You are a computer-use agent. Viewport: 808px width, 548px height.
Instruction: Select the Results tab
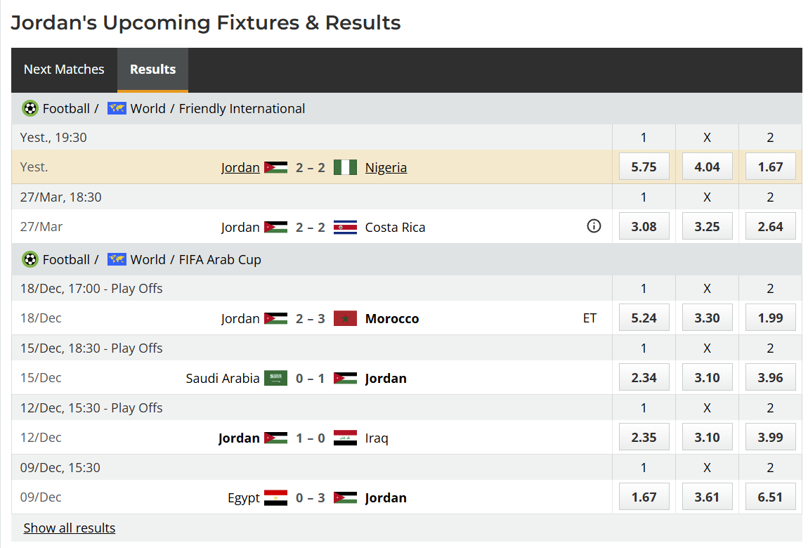(152, 70)
